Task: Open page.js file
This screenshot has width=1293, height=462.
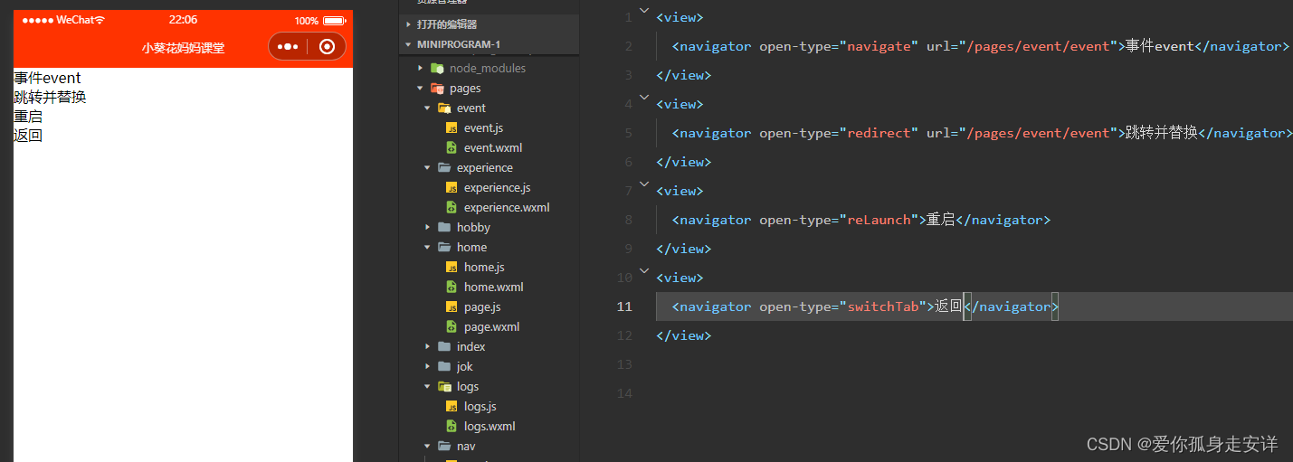Action: click(x=482, y=306)
